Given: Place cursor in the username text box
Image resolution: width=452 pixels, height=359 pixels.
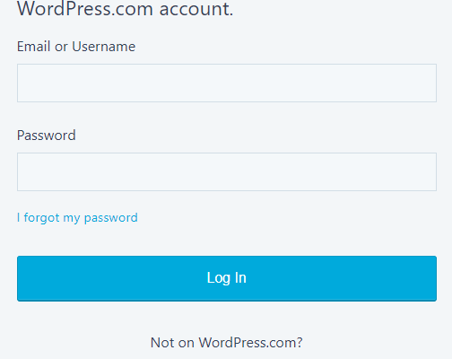Looking at the screenshot, I should (227, 83).
